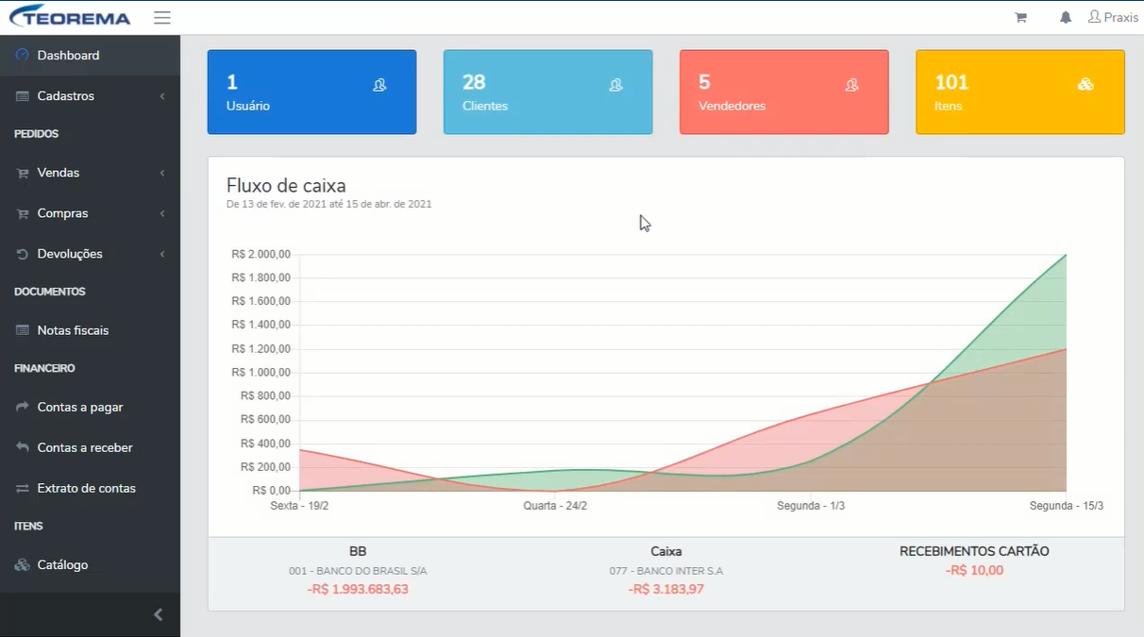Collapse the sidebar with bottom chevron
Image resolution: width=1144 pixels, height=637 pixels.
click(x=159, y=614)
